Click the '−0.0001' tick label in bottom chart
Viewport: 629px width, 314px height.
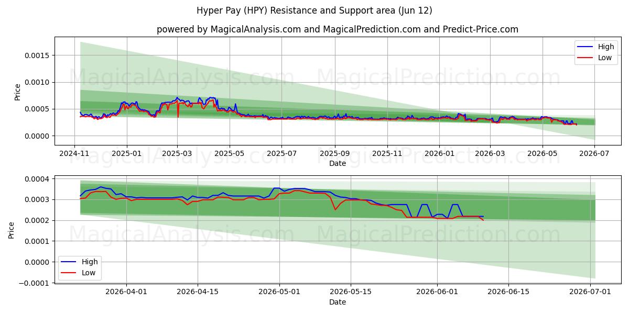click(x=35, y=283)
